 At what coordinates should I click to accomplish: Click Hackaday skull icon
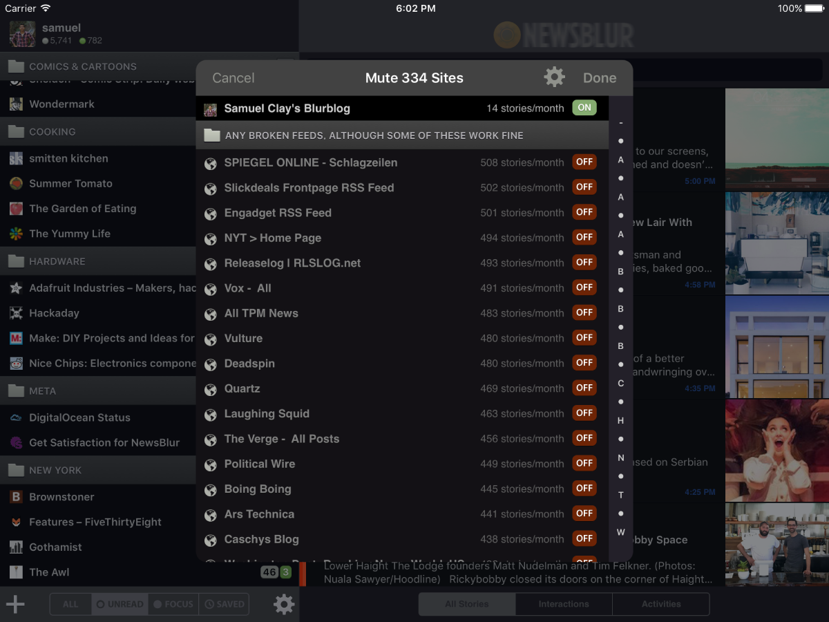tap(16, 313)
